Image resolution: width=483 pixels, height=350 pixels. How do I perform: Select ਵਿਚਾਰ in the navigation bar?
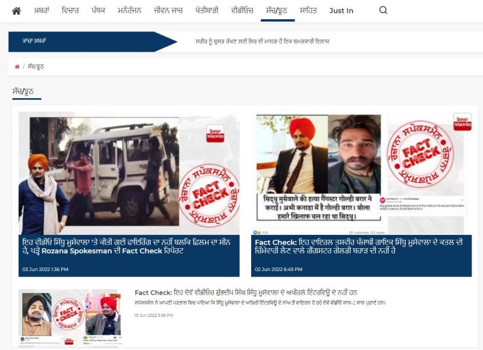(x=71, y=10)
